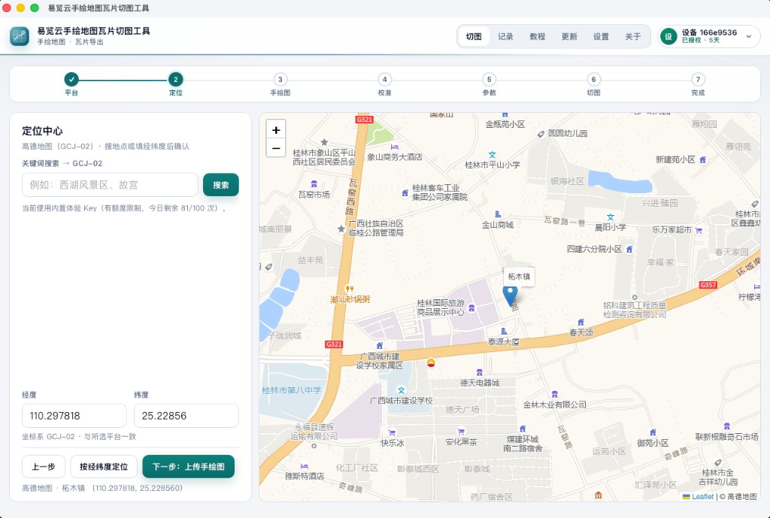Image resolution: width=770 pixels, height=518 pixels.
Task: Focus the keyword search input field
Action: coord(110,185)
